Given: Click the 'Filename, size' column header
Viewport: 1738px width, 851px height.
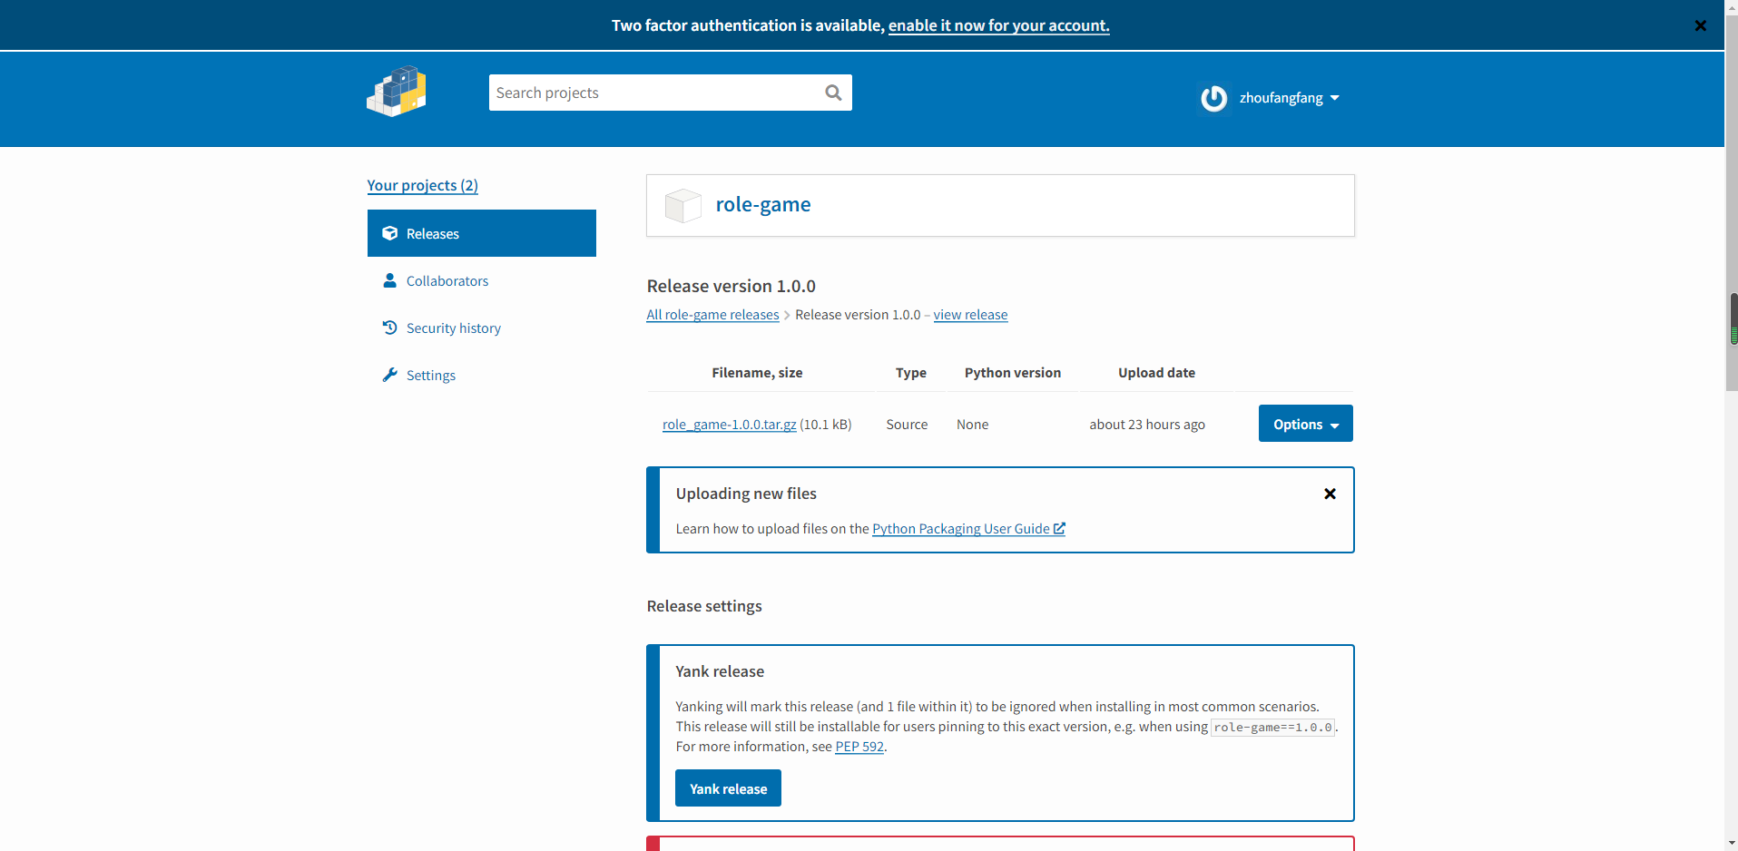Looking at the screenshot, I should coord(757,373).
